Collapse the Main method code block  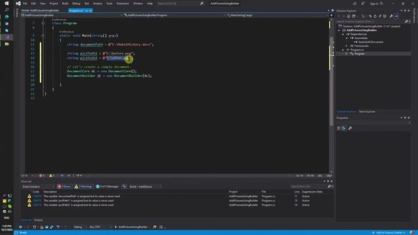tap(43, 35)
